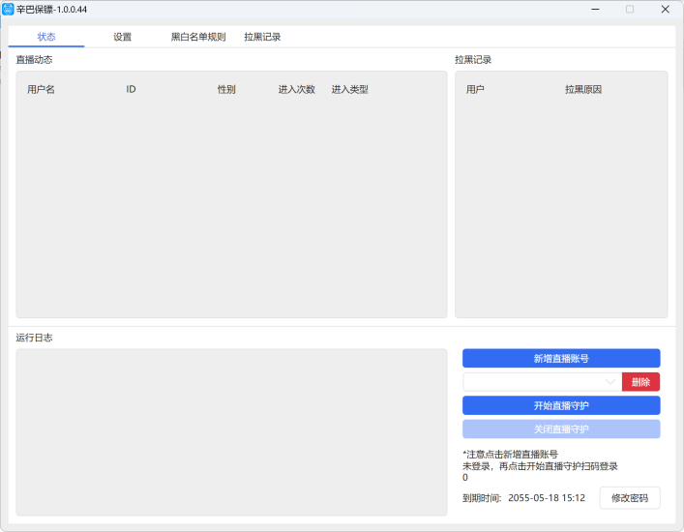Screen dimensions: 684x532
Task: Click the 用户 column in 拉黑记录 panel
Action: pos(475,89)
